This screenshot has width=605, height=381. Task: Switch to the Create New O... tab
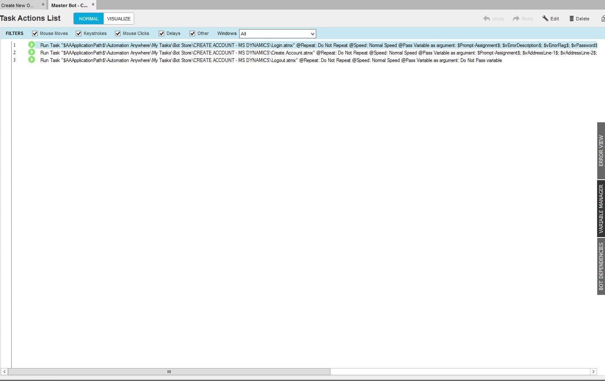click(18, 5)
